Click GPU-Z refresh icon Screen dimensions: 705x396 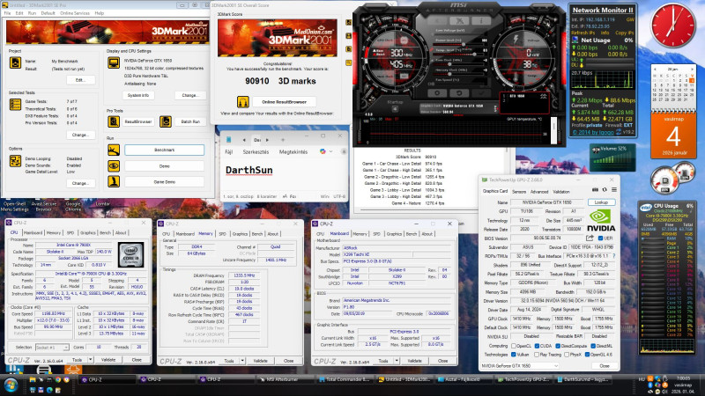[x=605, y=190]
